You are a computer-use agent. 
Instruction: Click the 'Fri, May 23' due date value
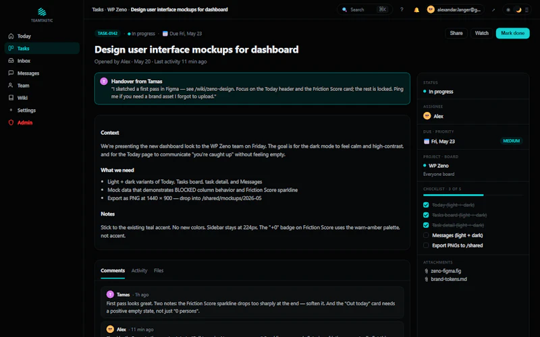(x=443, y=142)
